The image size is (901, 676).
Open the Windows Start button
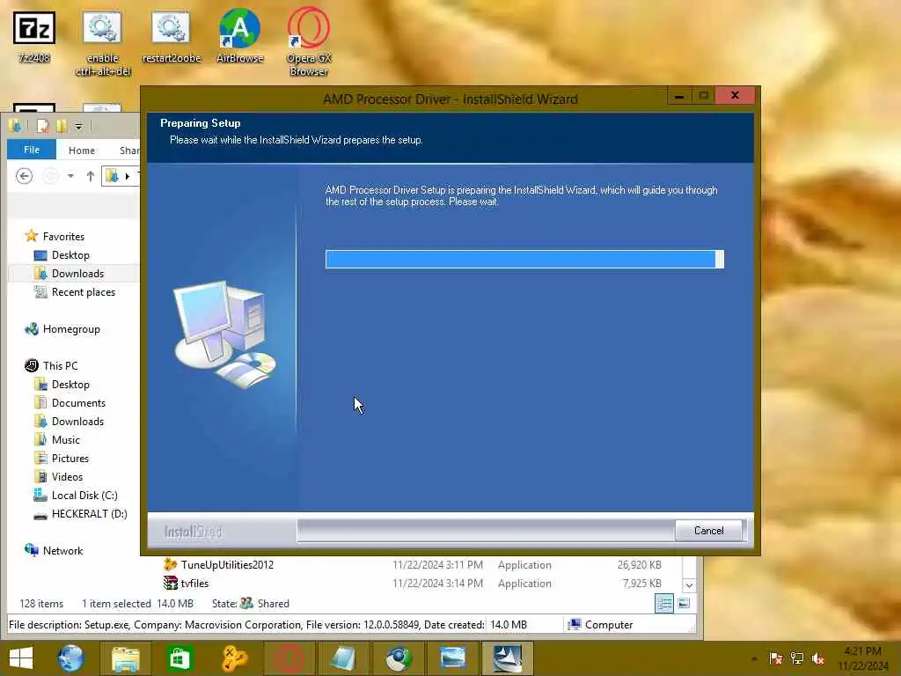click(x=21, y=658)
